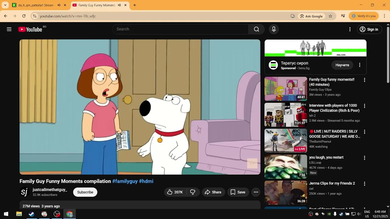Select the Family Guy Funny Moments tab
390x219 pixels.
(96, 5)
